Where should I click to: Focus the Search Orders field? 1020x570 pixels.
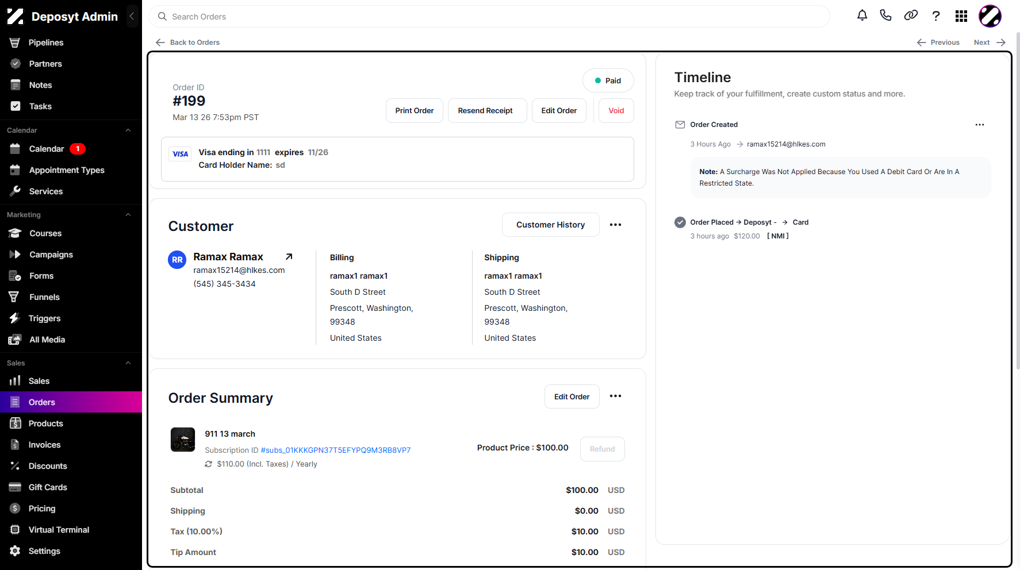(489, 17)
